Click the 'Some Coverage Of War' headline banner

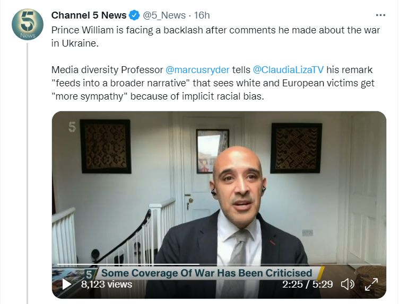point(207,273)
